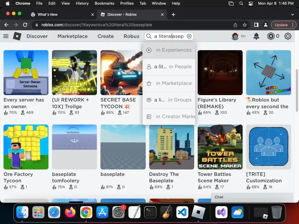Open notifications bell icon

[x=256, y=36]
